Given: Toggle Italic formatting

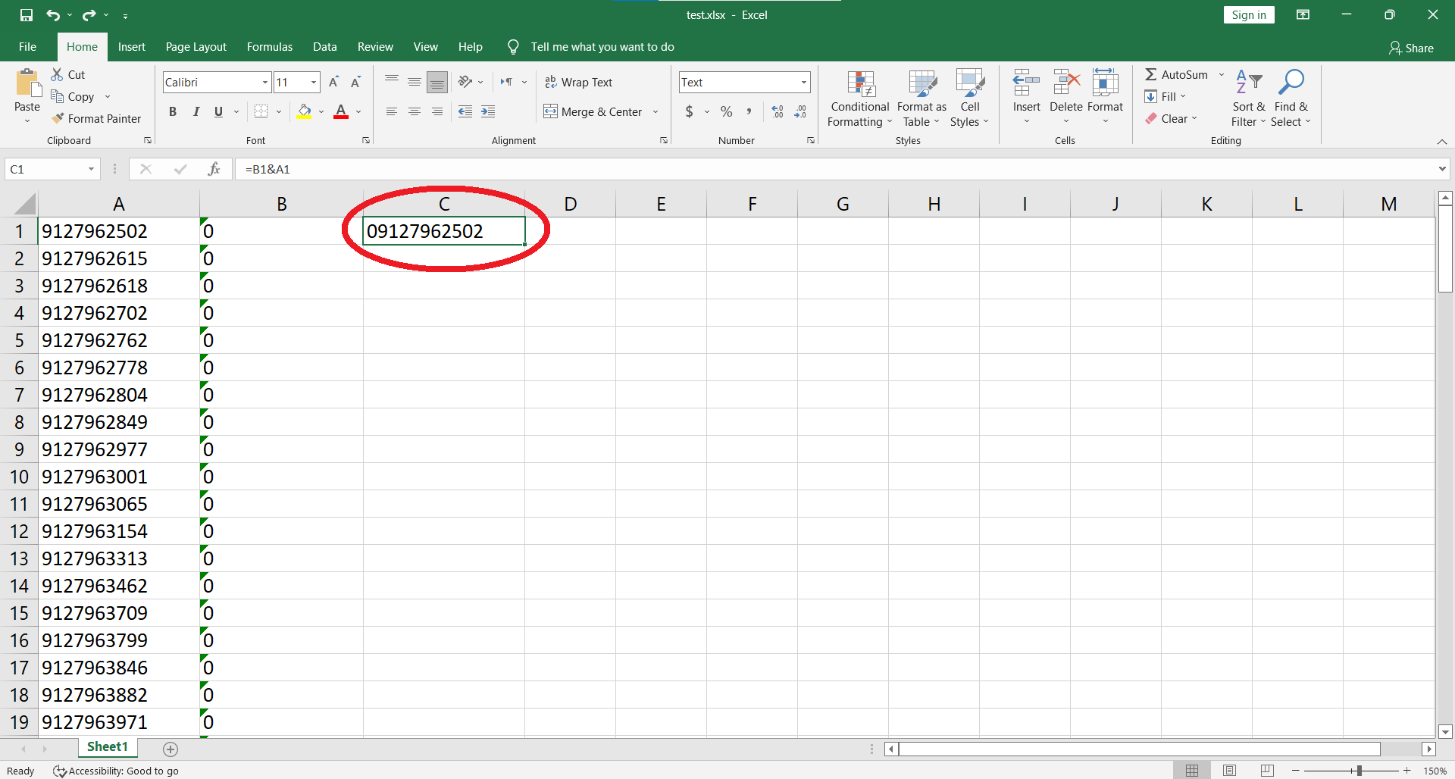Looking at the screenshot, I should 196,112.
